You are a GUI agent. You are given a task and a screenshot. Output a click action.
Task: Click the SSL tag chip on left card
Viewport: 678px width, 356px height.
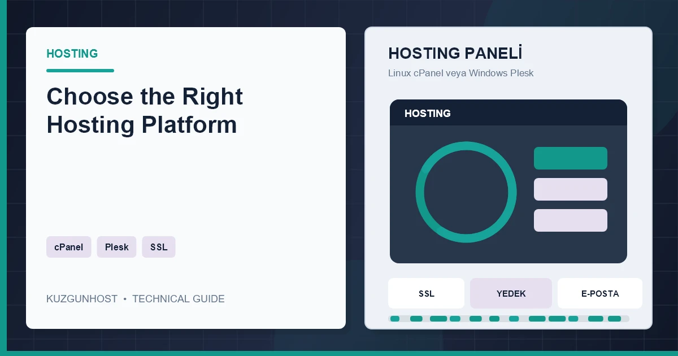[159, 247]
